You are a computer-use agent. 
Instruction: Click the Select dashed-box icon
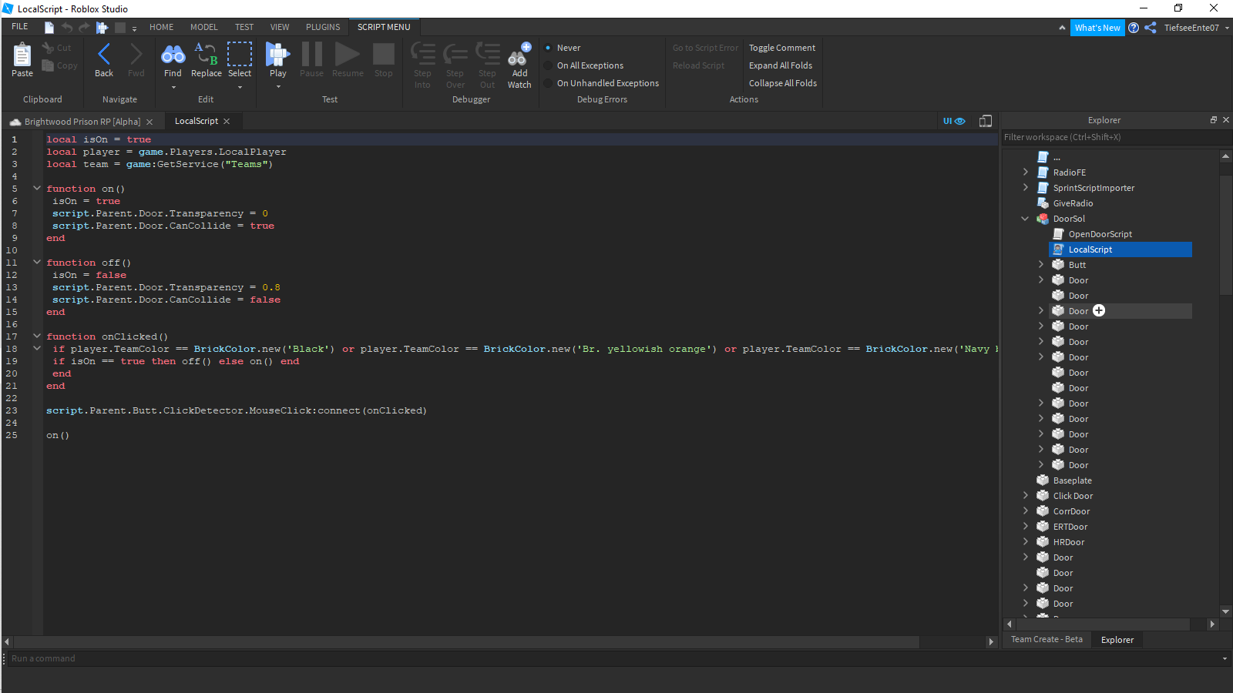[x=240, y=54]
